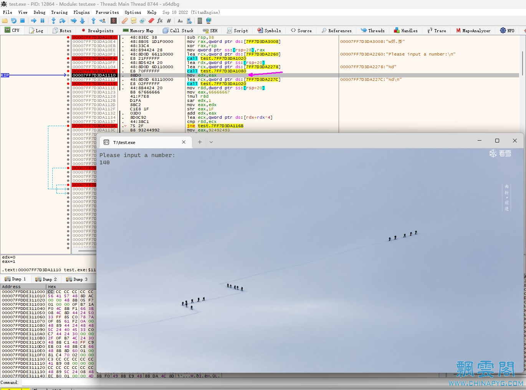Open the Threads tab
526x390 pixels.
[x=373, y=31]
